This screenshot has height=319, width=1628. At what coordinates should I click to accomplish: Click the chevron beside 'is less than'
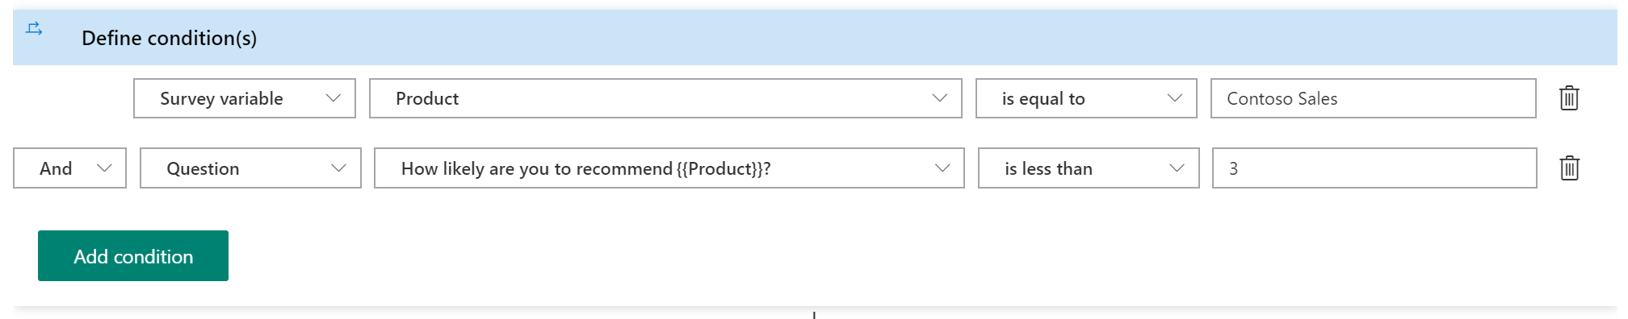tap(1177, 168)
